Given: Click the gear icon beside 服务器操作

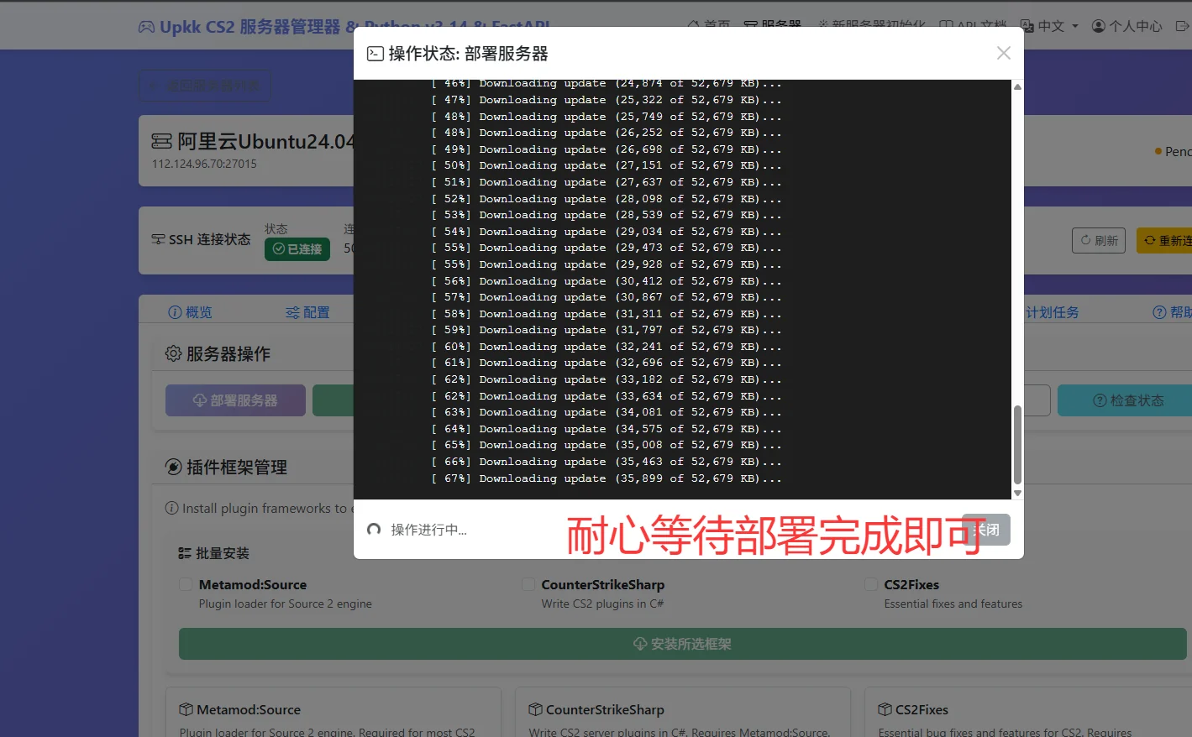Looking at the screenshot, I should [173, 353].
